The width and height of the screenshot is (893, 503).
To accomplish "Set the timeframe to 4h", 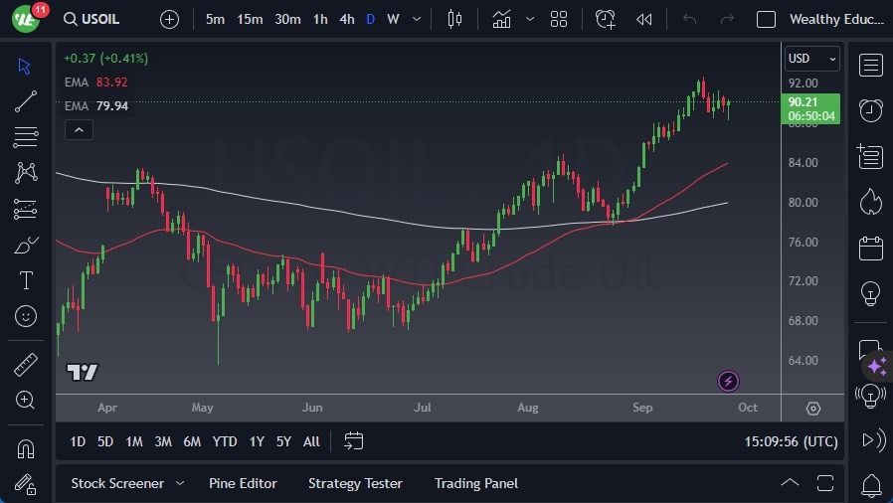I will tap(346, 19).
